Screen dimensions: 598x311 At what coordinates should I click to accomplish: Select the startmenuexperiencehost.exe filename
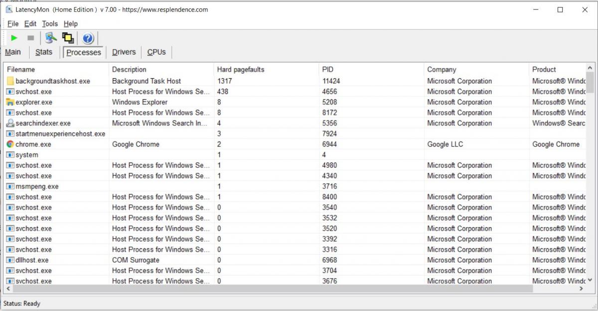tap(60, 134)
